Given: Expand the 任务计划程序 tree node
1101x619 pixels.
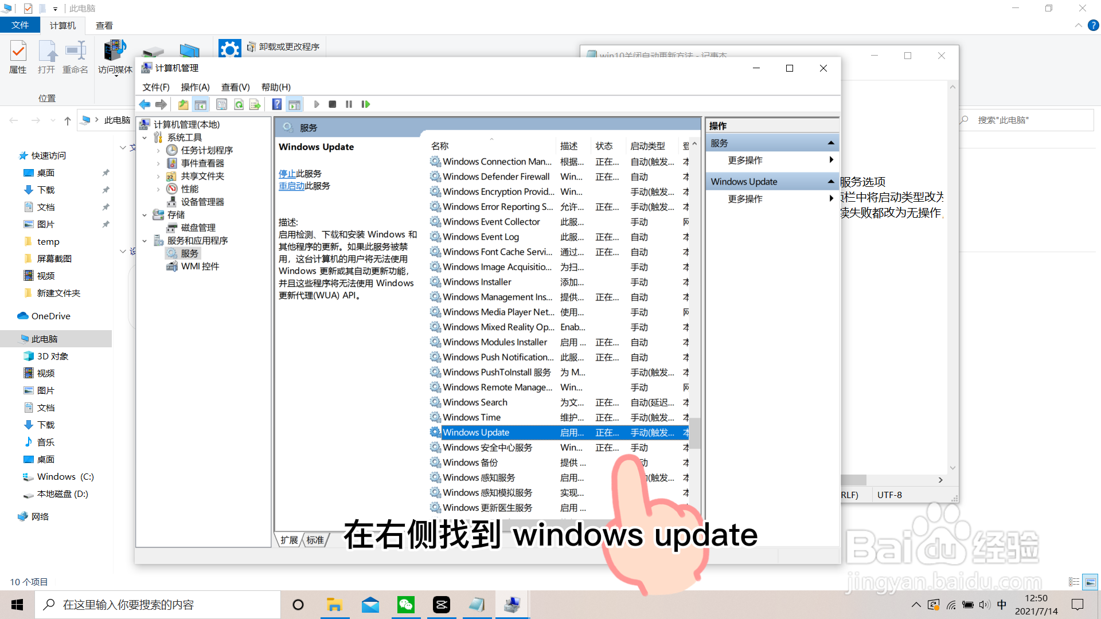Looking at the screenshot, I should click(x=159, y=150).
